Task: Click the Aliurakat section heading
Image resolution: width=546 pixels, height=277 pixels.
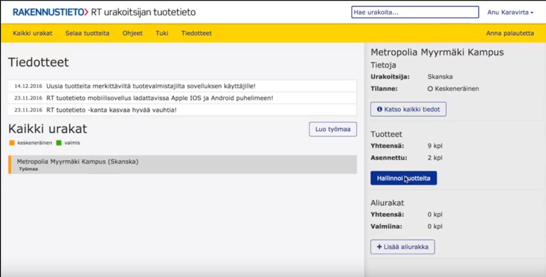Action: point(387,203)
